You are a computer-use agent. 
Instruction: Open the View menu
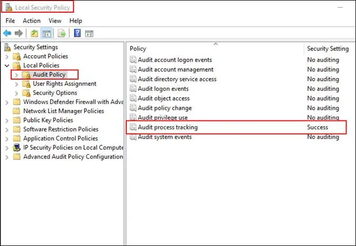click(x=55, y=21)
